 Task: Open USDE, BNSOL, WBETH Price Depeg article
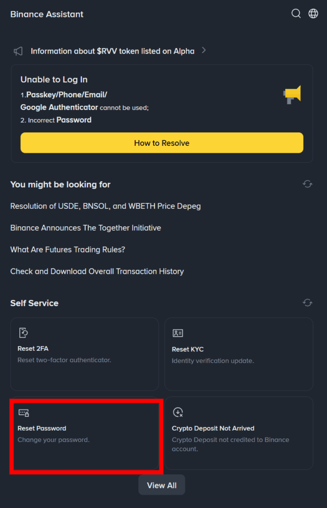tap(106, 206)
